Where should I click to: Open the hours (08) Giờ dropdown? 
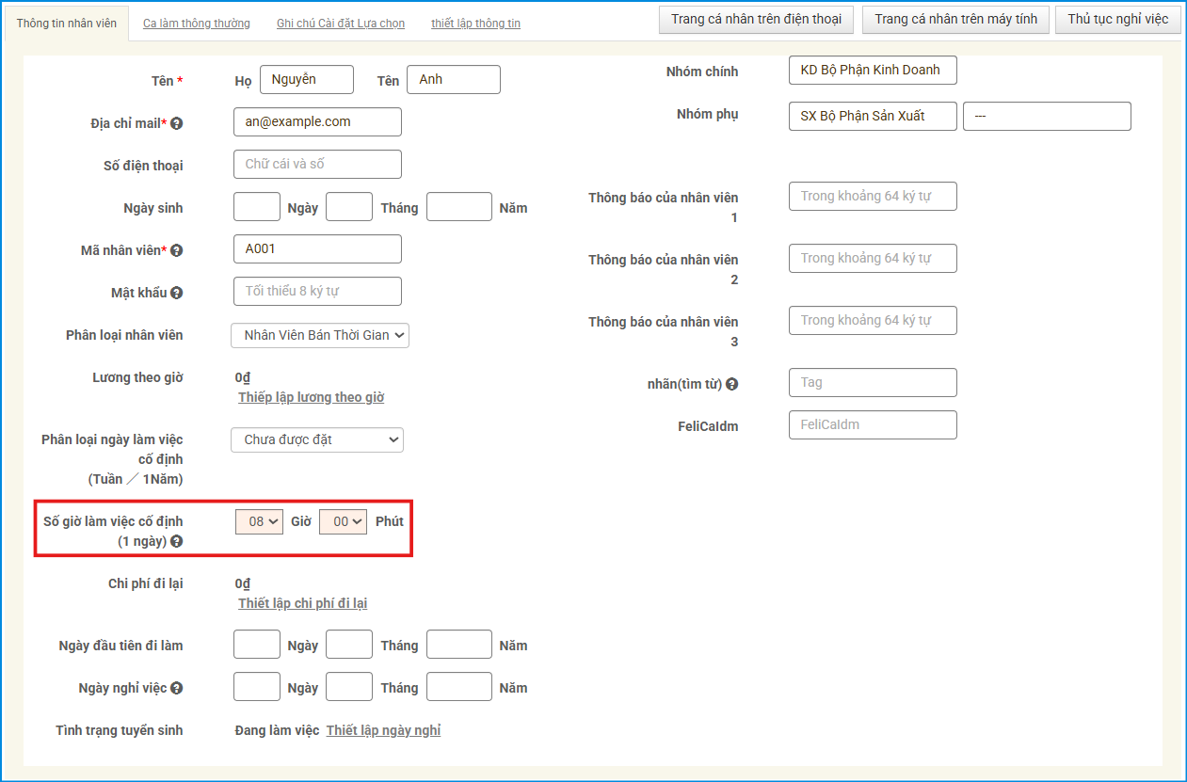259,521
